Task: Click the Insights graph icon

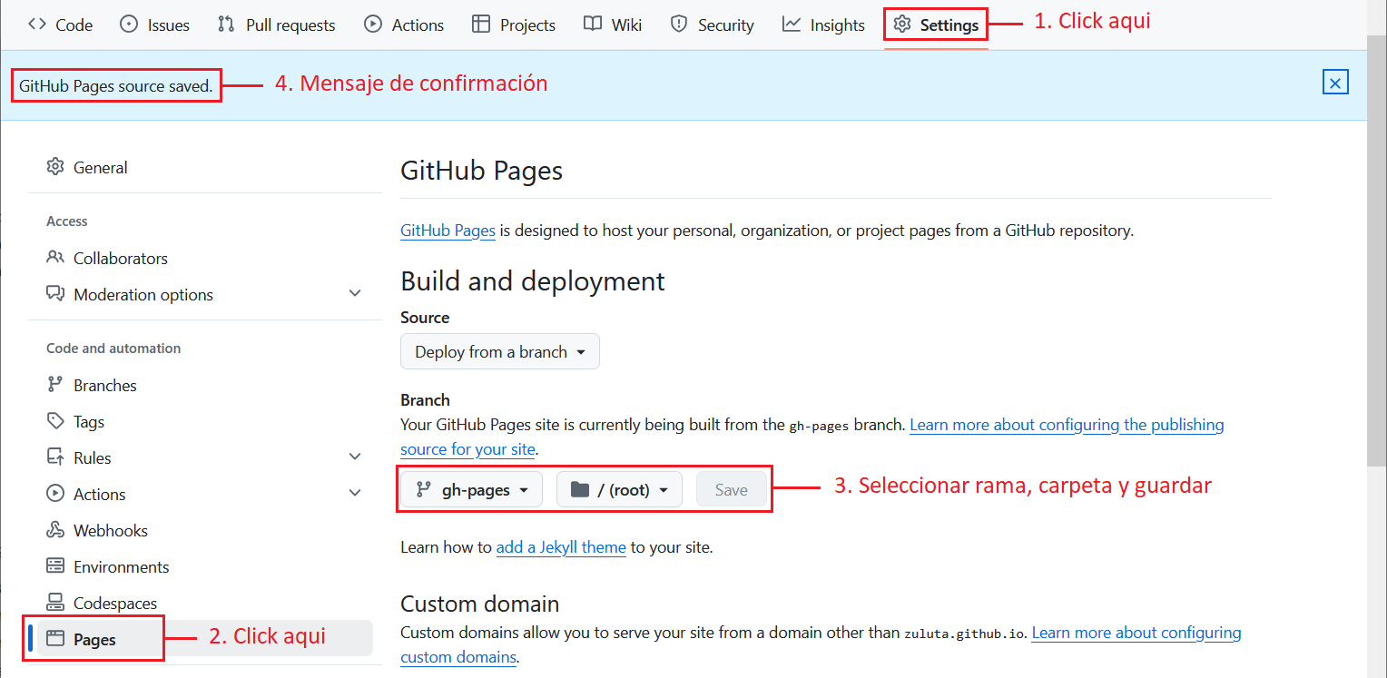Action: pos(792,25)
